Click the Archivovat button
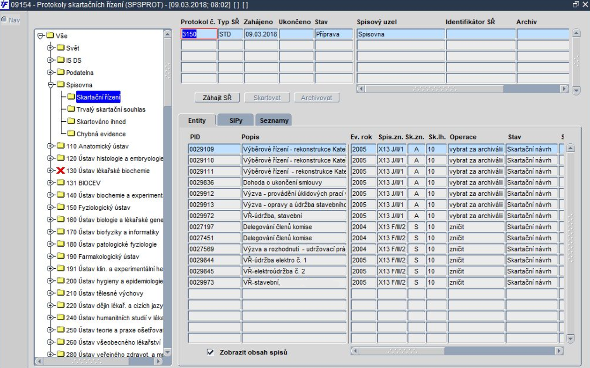590x368 pixels. pyautogui.click(x=317, y=98)
